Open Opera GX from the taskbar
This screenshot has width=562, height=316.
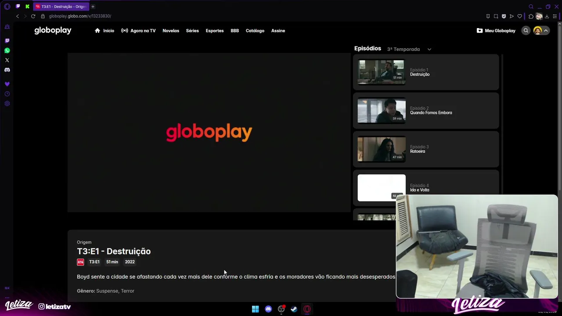307,309
